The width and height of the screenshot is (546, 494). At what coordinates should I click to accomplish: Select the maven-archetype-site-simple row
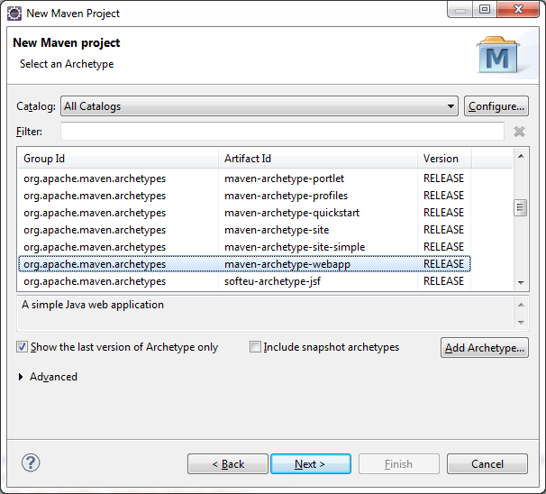point(244,247)
